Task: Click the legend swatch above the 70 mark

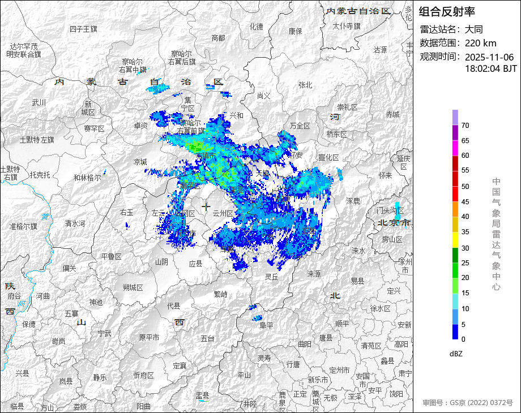Action: coord(455,117)
